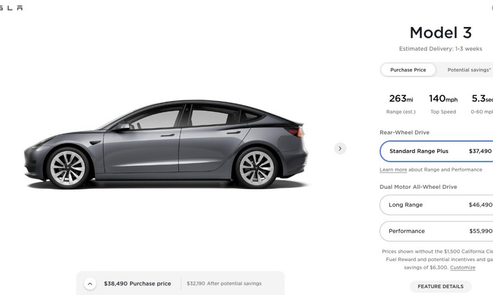This screenshot has height=295, width=493.
Task: Choose Standard Range Plus option
Action: (x=436, y=151)
